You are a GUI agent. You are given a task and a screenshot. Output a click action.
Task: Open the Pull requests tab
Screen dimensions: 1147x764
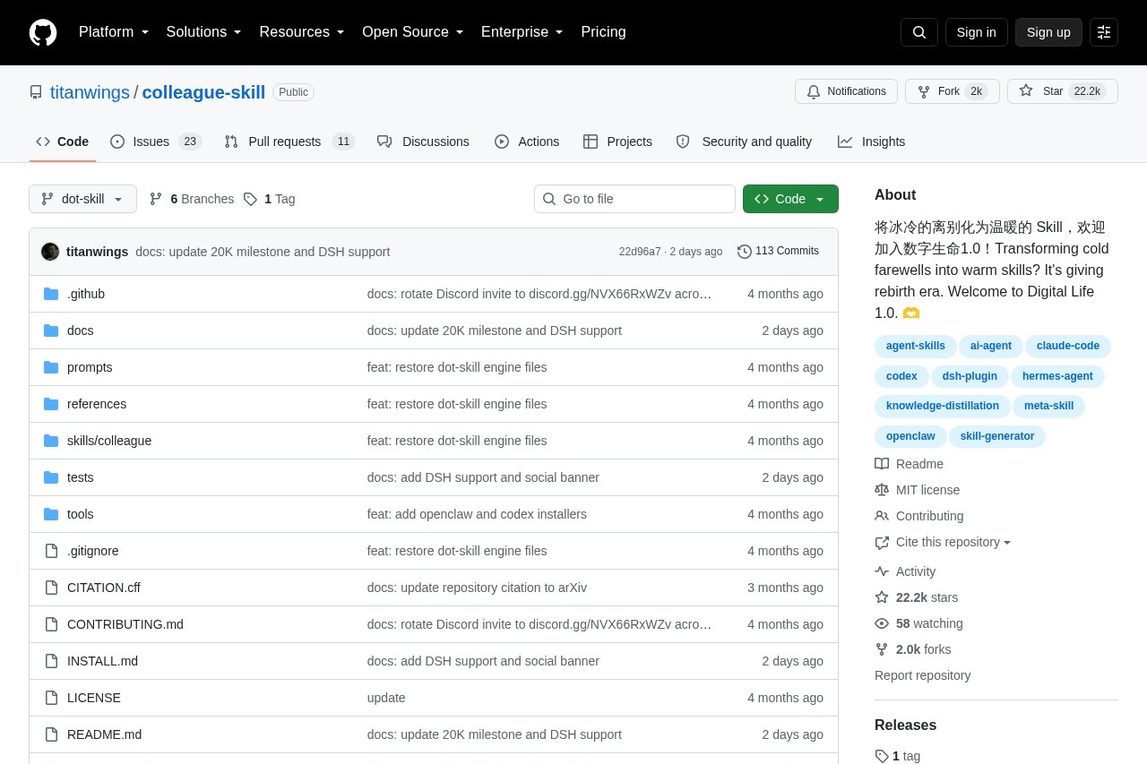[289, 142]
